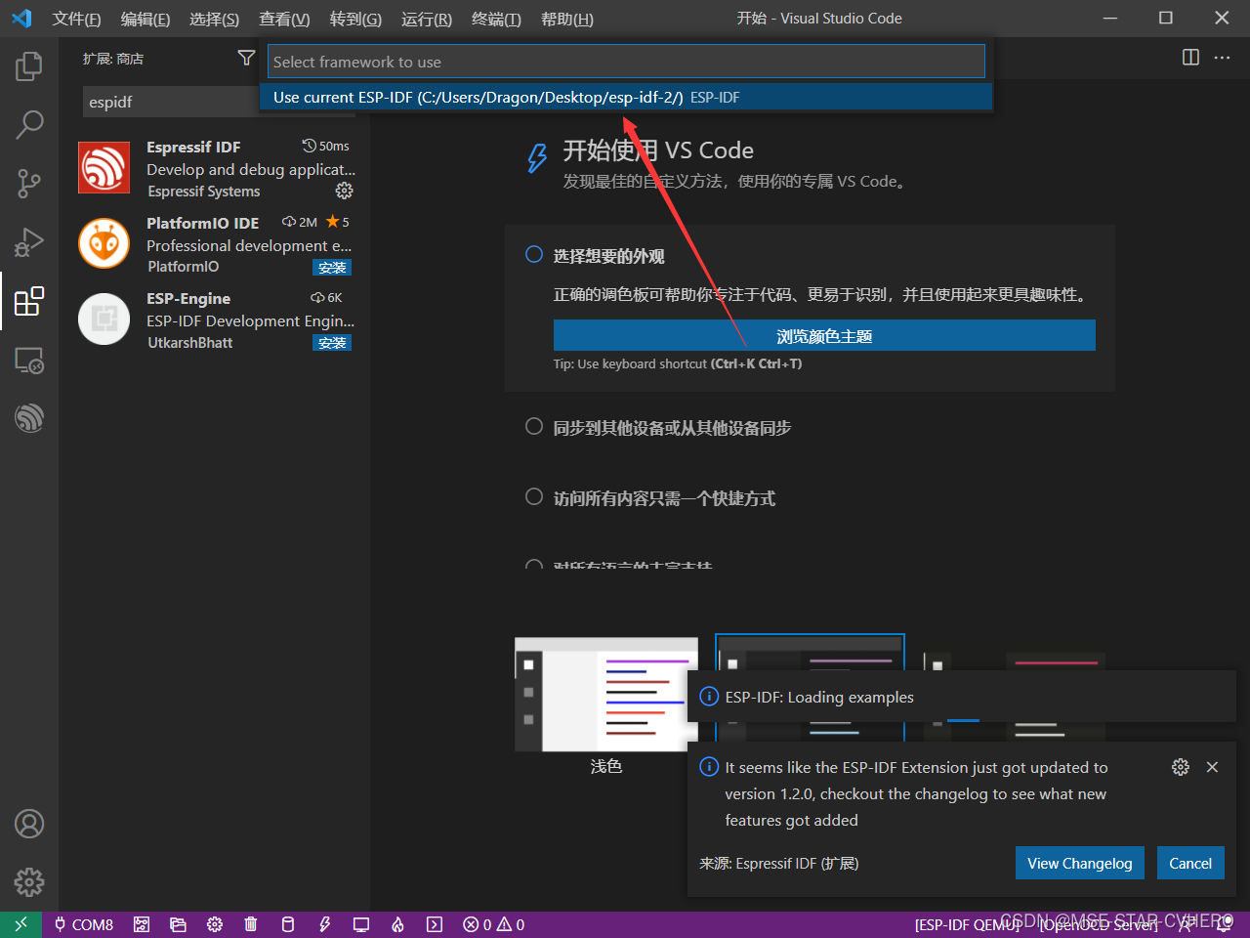
Task: Click the monitor device icon in status bar
Action: [x=361, y=924]
